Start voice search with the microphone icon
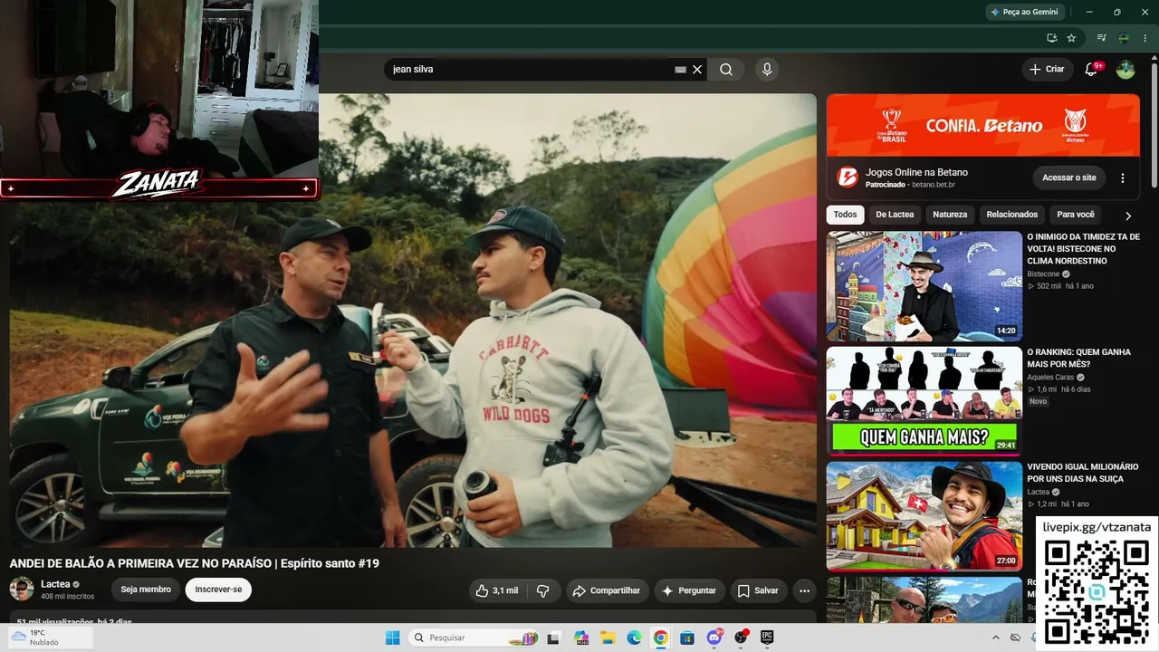This screenshot has width=1159, height=652. click(x=767, y=70)
